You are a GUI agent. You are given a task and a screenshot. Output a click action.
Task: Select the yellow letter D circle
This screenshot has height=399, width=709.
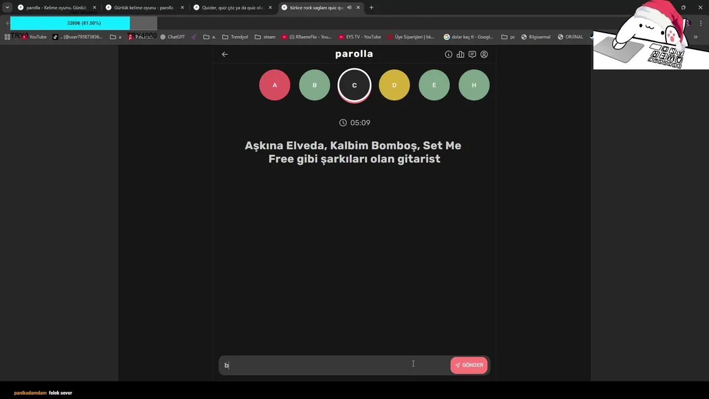click(x=394, y=85)
